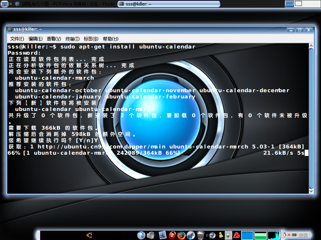
Task: Switch to the Flock browser taskbar entry
Action: [x=65, y=4]
